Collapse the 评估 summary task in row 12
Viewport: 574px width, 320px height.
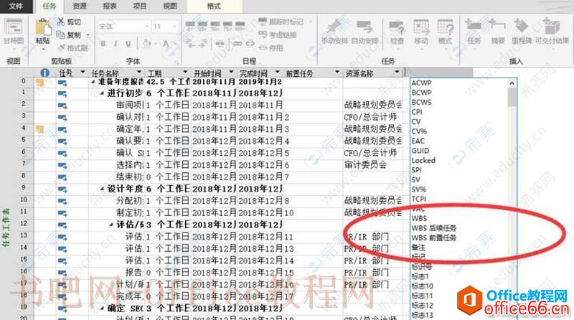click(111, 225)
